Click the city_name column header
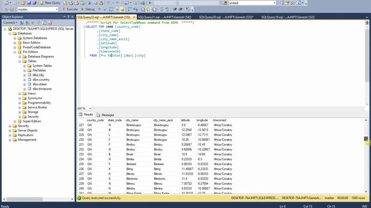The height and width of the screenshot is (208, 371). [x=132, y=120]
